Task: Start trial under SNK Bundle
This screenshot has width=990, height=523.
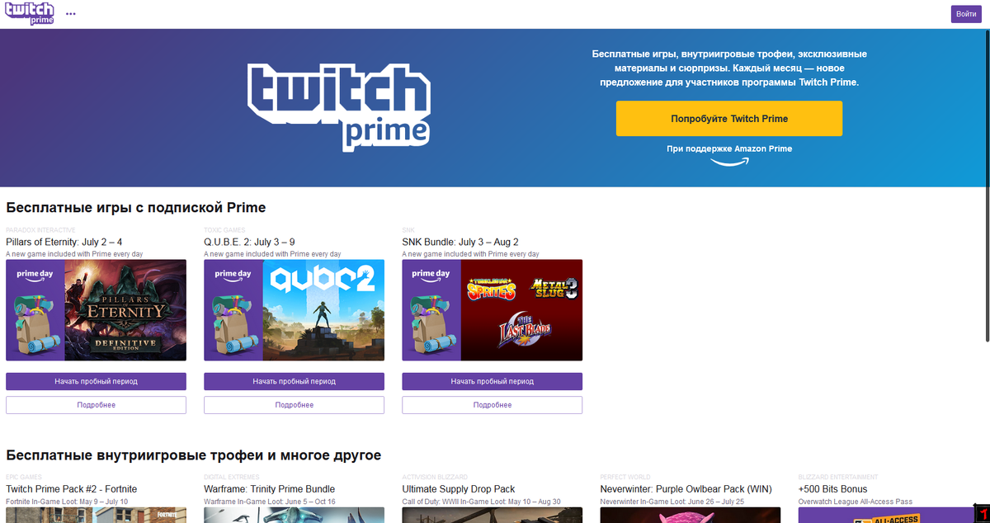Action: pyautogui.click(x=492, y=382)
